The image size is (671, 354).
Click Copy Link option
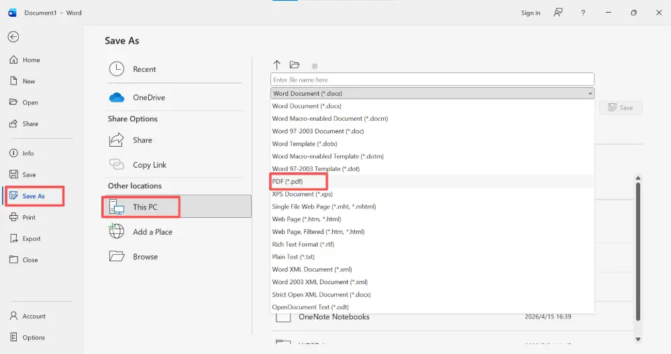click(x=175, y=165)
